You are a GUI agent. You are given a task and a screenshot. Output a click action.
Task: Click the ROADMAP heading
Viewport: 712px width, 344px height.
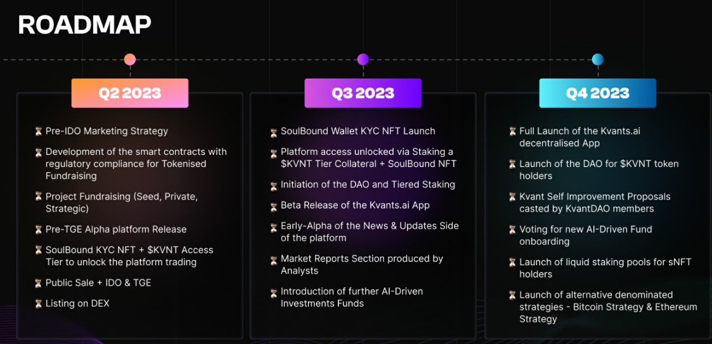click(x=84, y=25)
